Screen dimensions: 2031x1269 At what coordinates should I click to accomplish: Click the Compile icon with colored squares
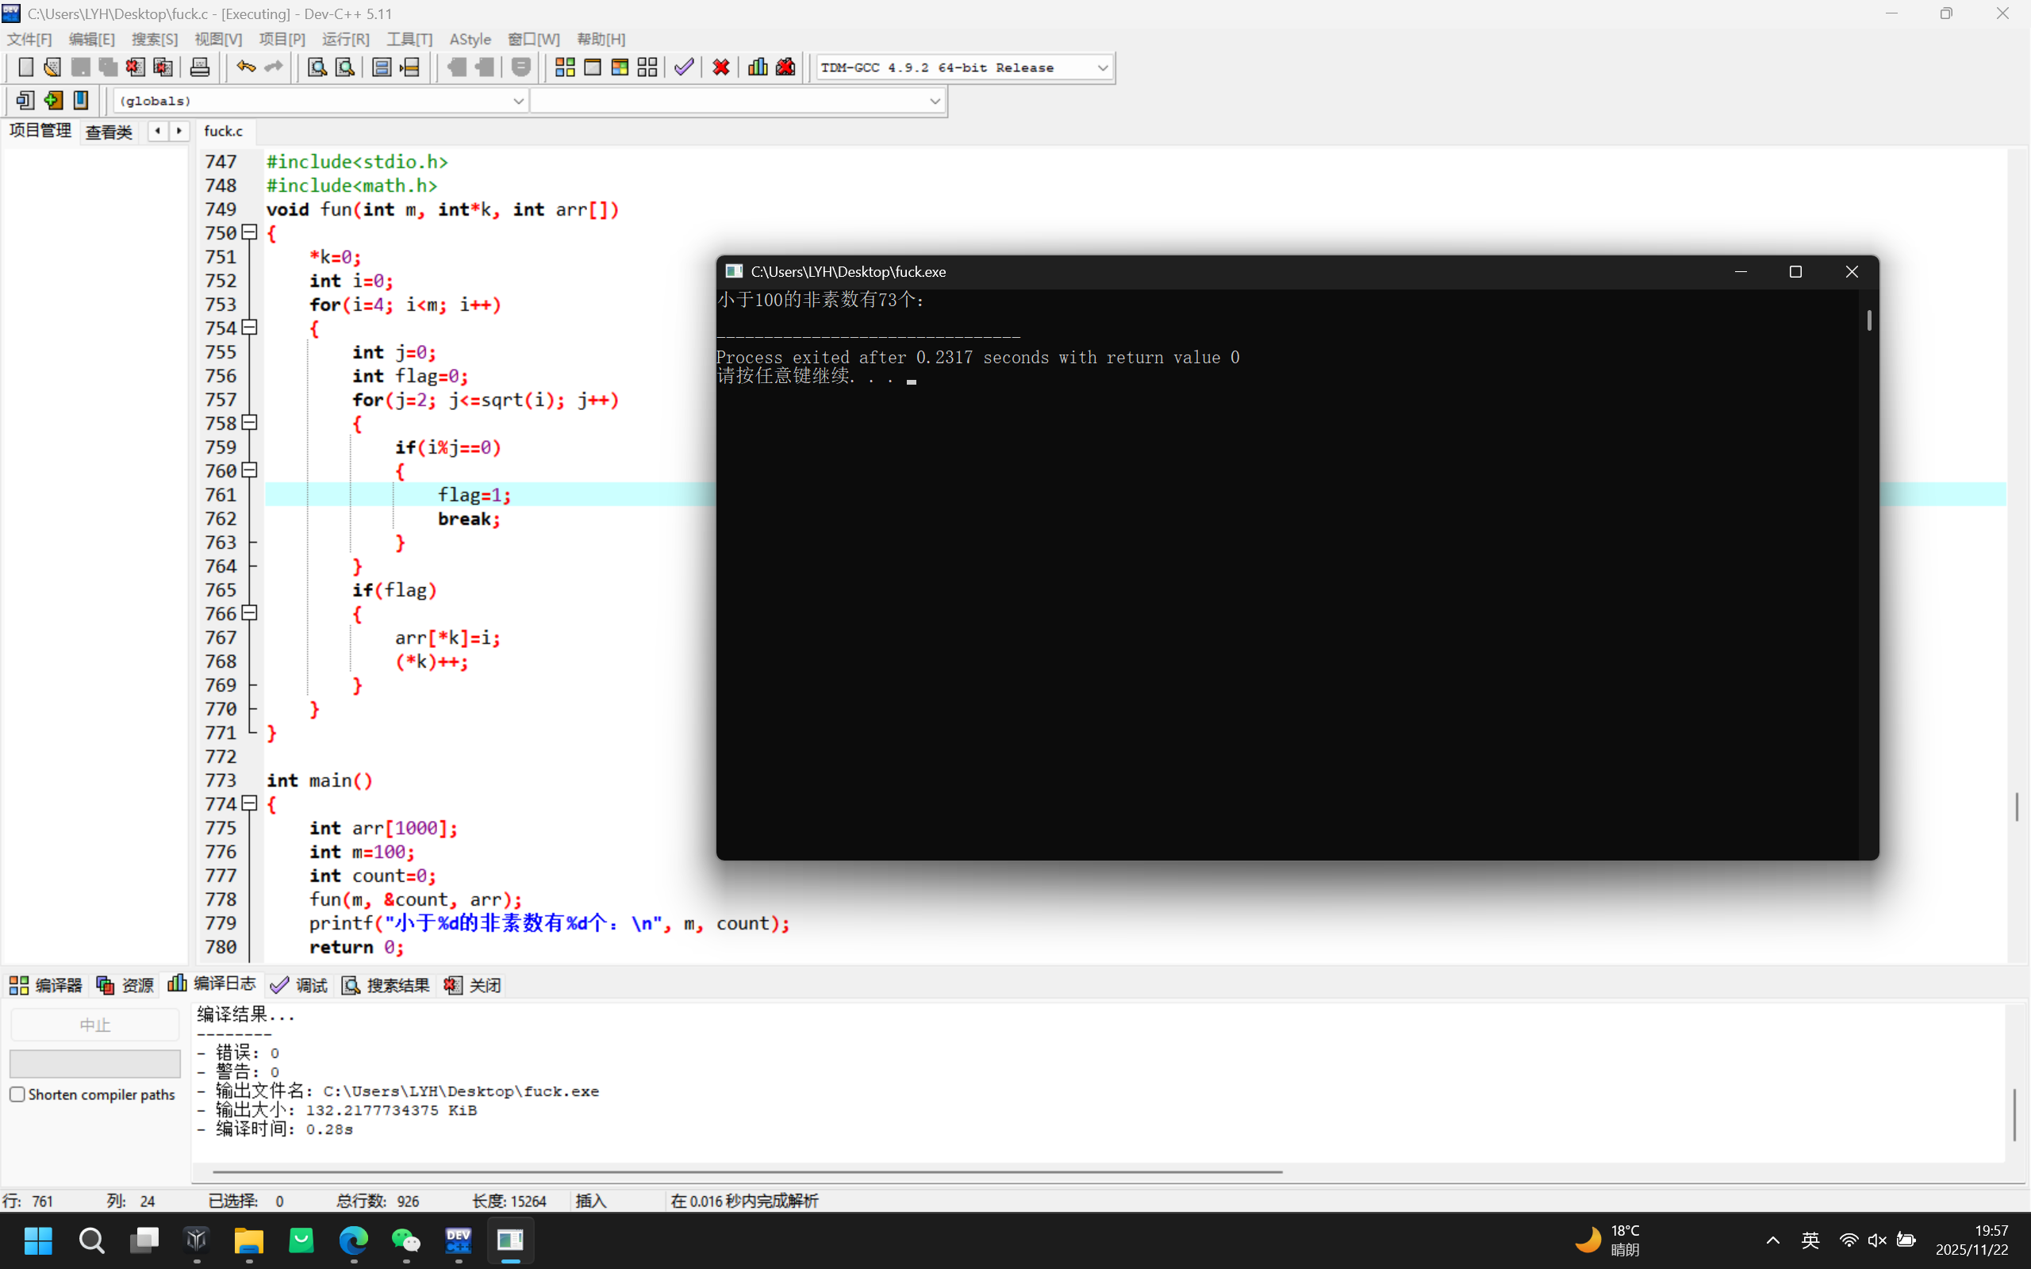(565, 67)
